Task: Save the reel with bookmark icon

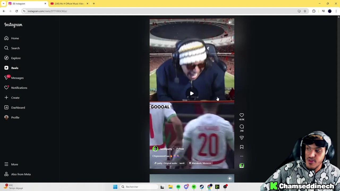Action: [242, 147]
